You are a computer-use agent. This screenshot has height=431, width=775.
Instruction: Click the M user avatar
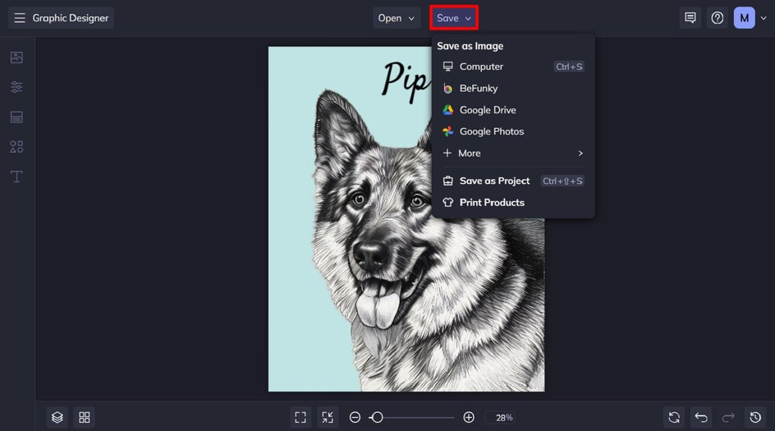click(x=745, y=18)
